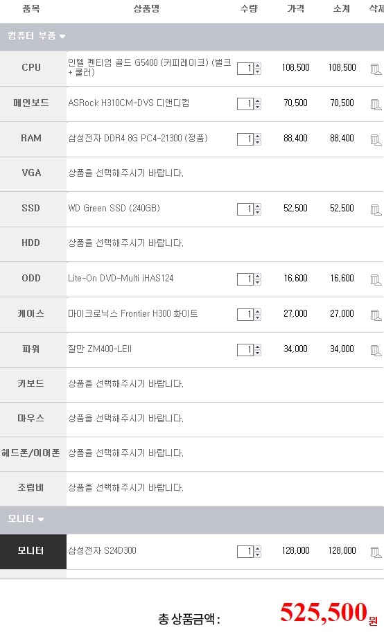This screenshot has height=639, width=384.
Task: Open the Intel Pentium Gold G5400 product name
Action: (x=150, y=68)
